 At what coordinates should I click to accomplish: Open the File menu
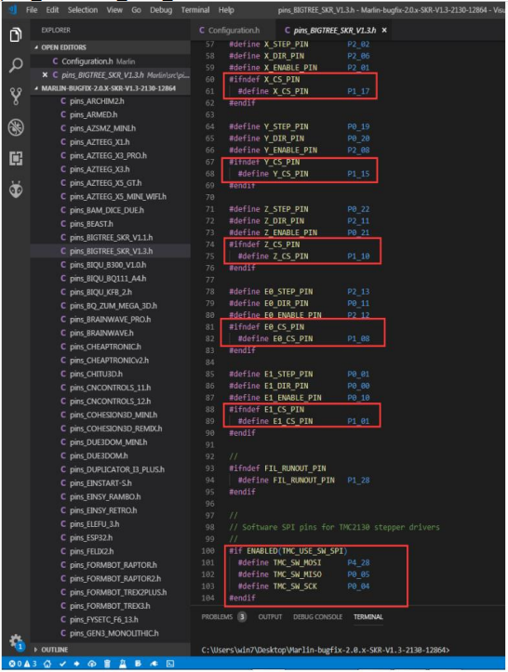click(32, 10)
